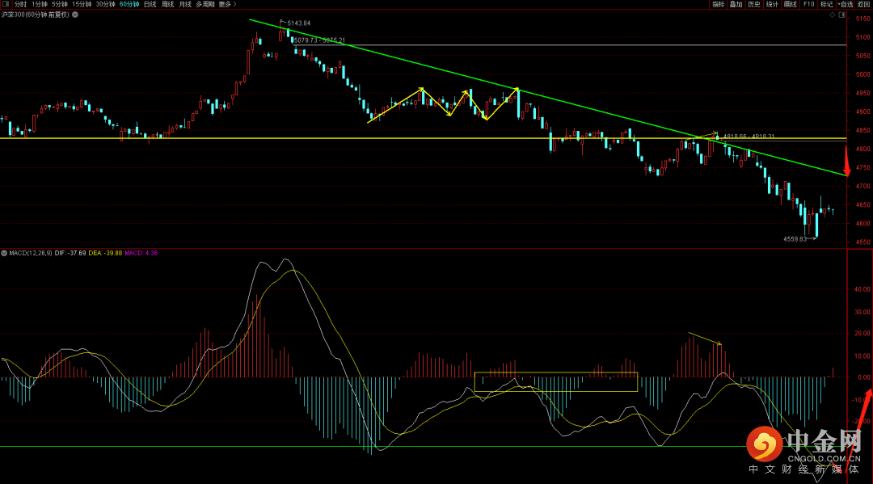
Task: Switch to 日线 daily chart
Action: [150, 4]
